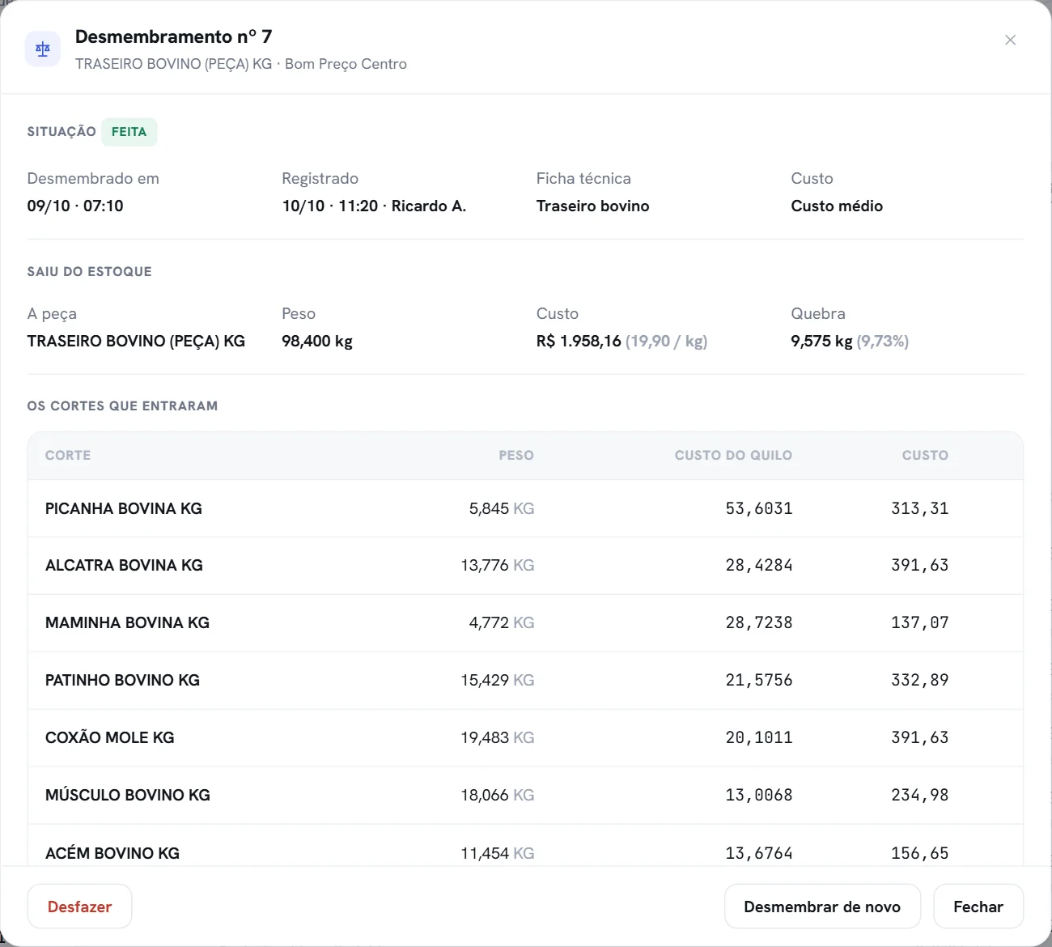Click the CORTE column header
1052x947 pixels.
pos(68,455)
